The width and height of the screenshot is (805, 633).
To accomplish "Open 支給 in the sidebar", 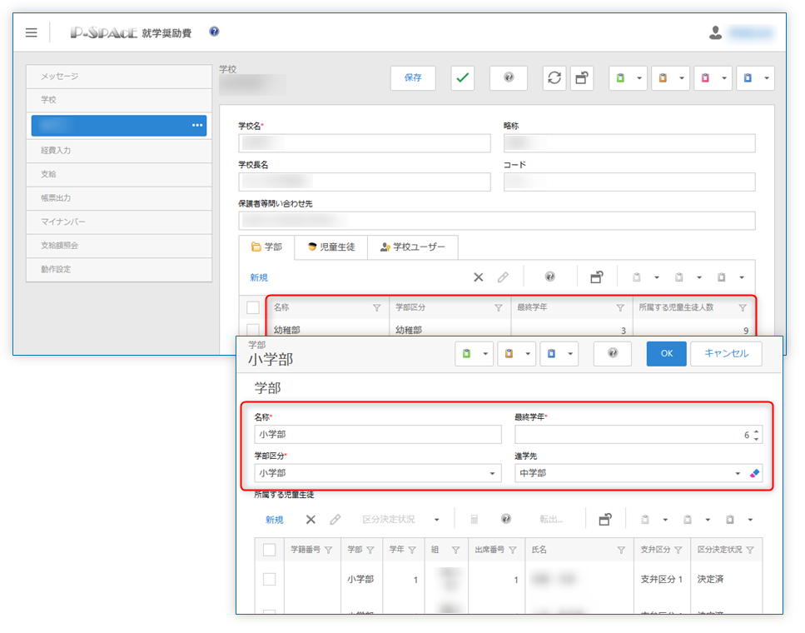I will point(119,175).
